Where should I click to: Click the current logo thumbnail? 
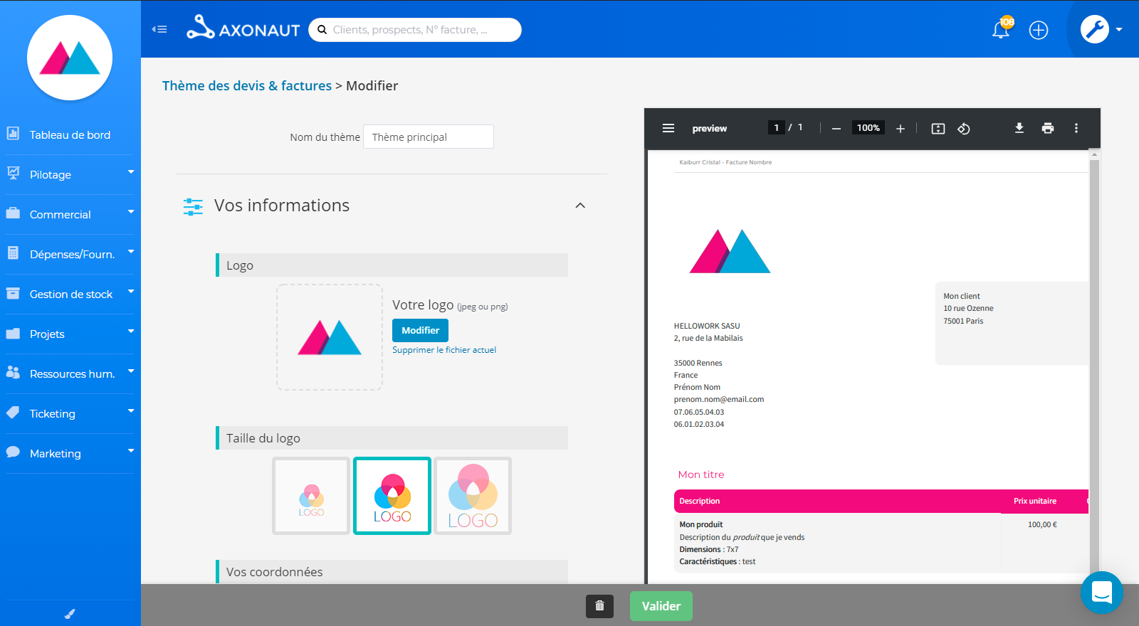pyautogui.click(x=330, y=337)
